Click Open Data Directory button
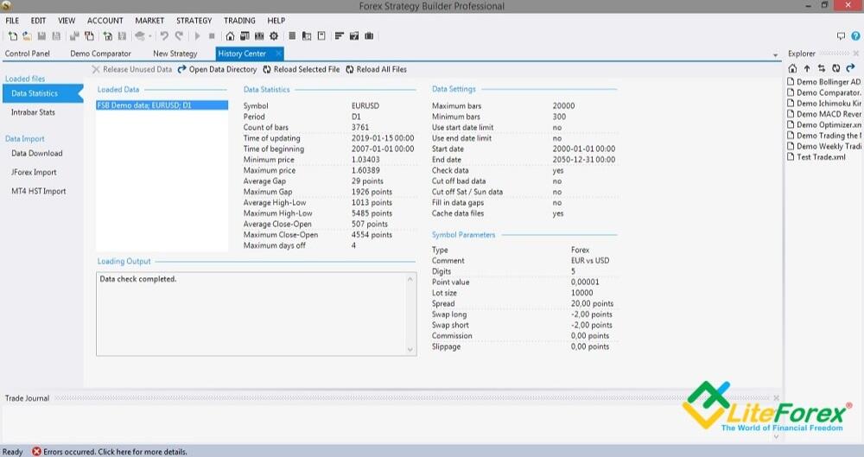Screen dimensions: 864x457 click(x=217, y=69)
